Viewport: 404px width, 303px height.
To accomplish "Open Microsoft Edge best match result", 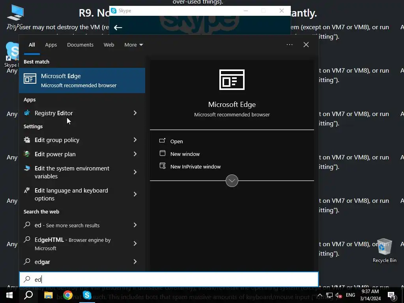I will (x=82, y=80).
